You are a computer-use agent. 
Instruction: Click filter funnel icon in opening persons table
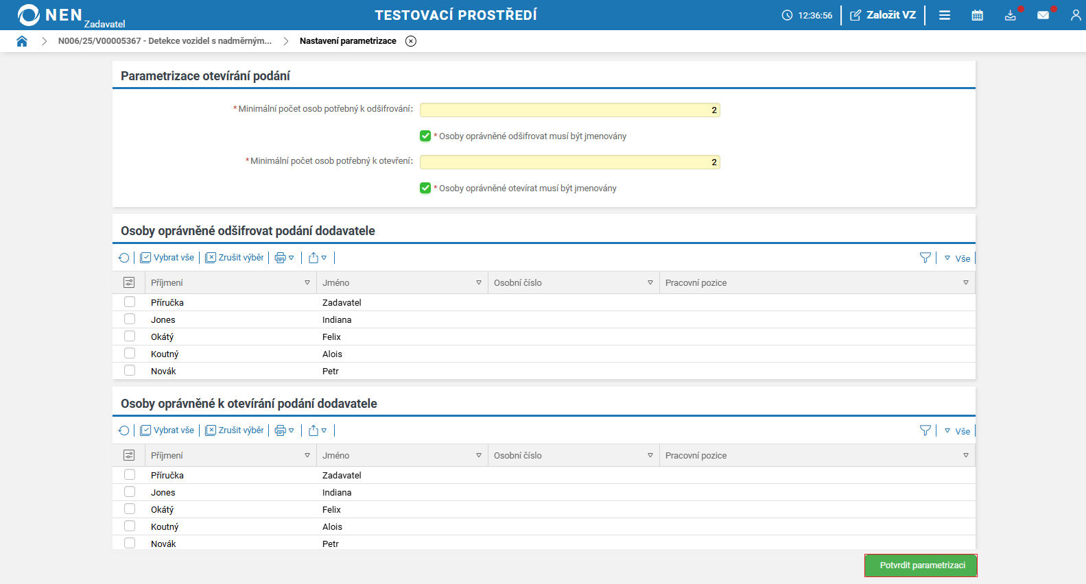[925, 430]
